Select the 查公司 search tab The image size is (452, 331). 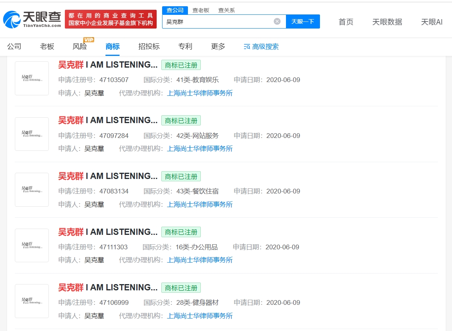175,10
